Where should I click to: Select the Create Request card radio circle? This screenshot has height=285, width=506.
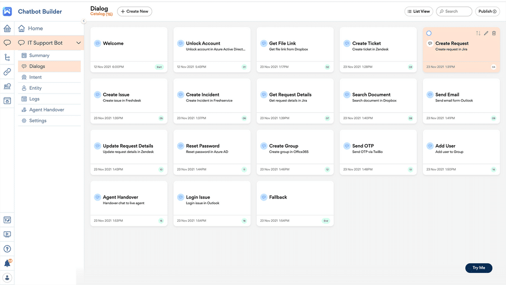pos(429,33)
